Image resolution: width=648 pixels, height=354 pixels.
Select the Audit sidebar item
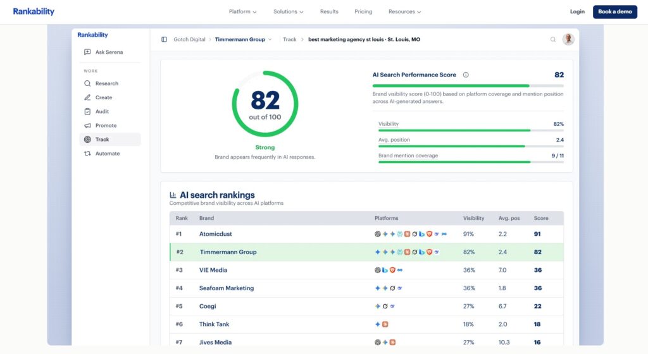[x=110, y=111]
